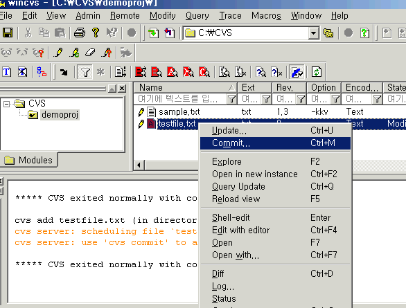Click the eraser Unedit icon
This screenshot has height=308, width=406.
tap(90, 53)
